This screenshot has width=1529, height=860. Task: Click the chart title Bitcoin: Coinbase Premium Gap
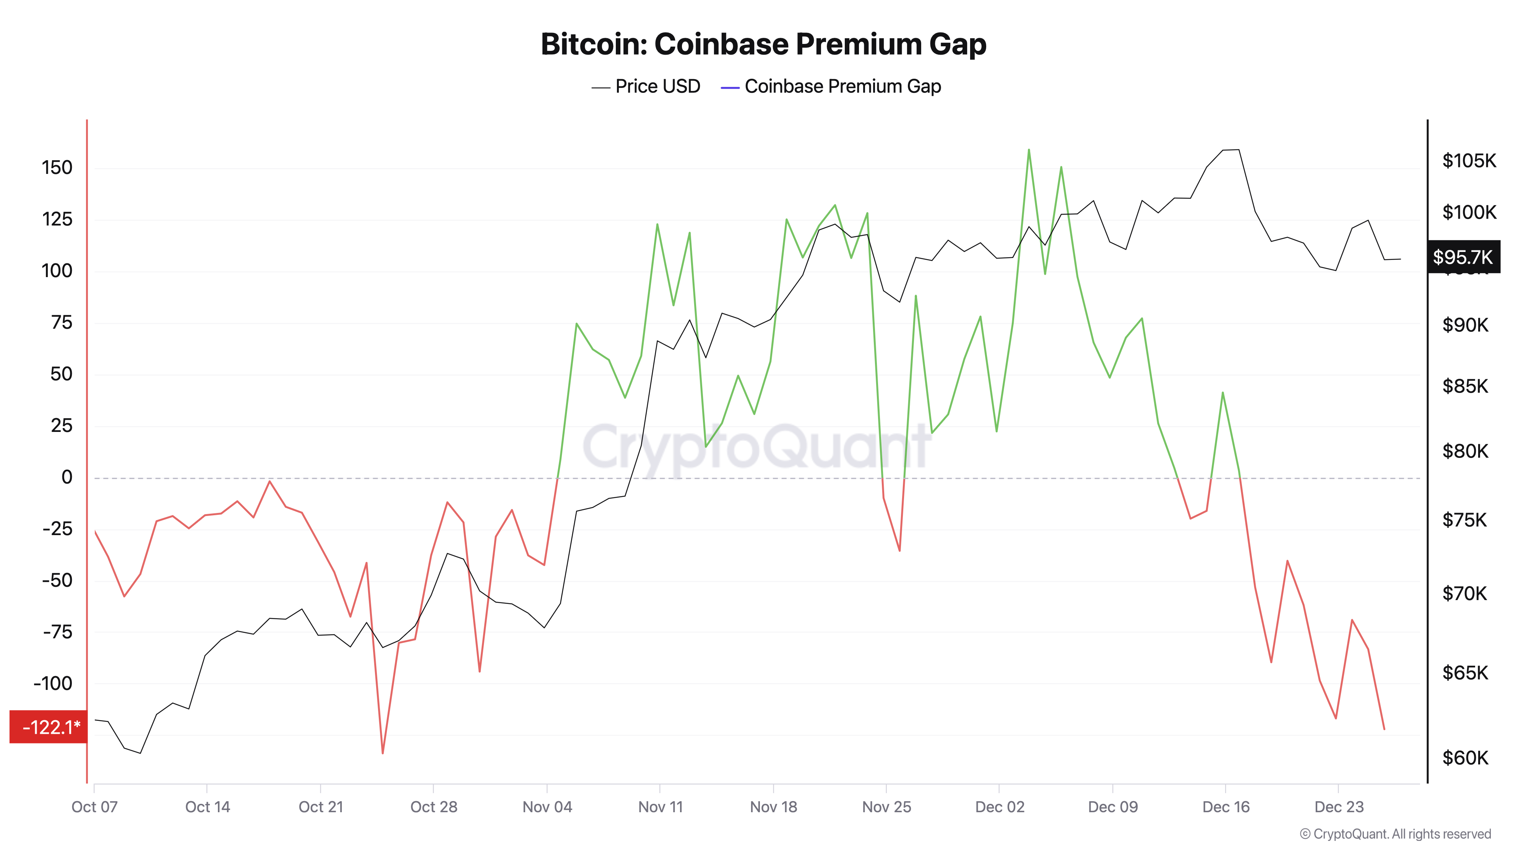coord(763,44)
